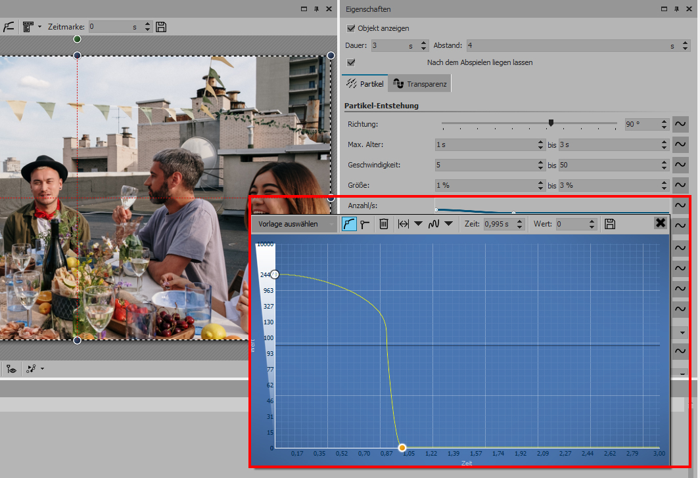Viewport: 700px width, 478px height.
Task: Click the save icon beside Zeitmarke
Action: coord(161,27)
